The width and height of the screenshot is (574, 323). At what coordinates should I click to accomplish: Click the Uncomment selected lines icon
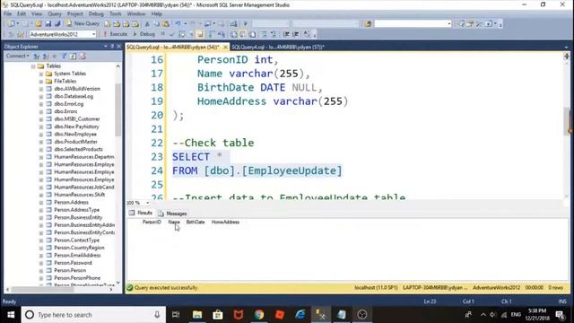tap(273, 34)
